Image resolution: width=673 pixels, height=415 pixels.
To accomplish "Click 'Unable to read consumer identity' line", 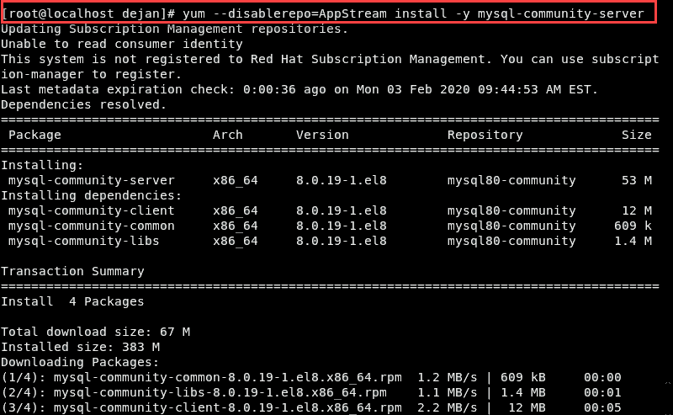I will [122, 44].
